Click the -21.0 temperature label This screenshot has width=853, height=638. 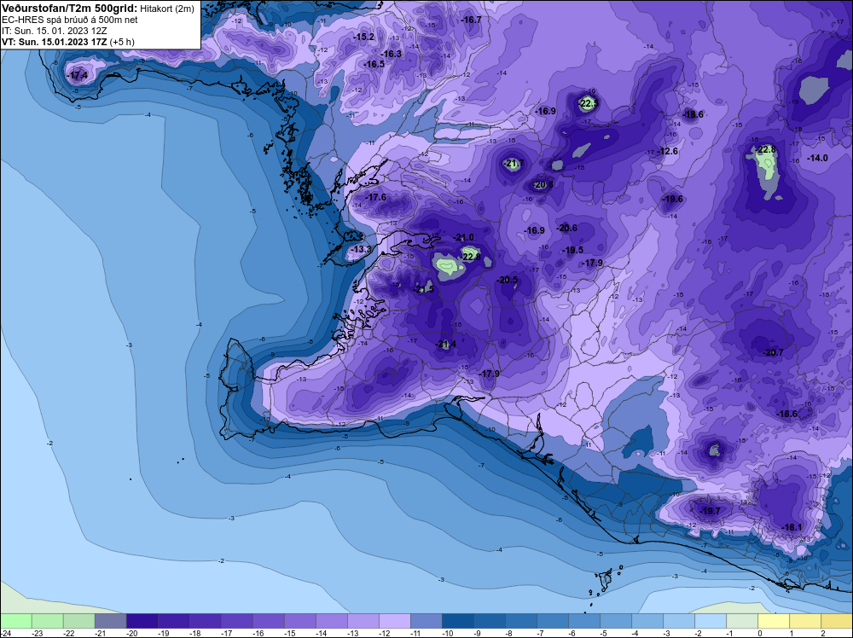point(463,238)
